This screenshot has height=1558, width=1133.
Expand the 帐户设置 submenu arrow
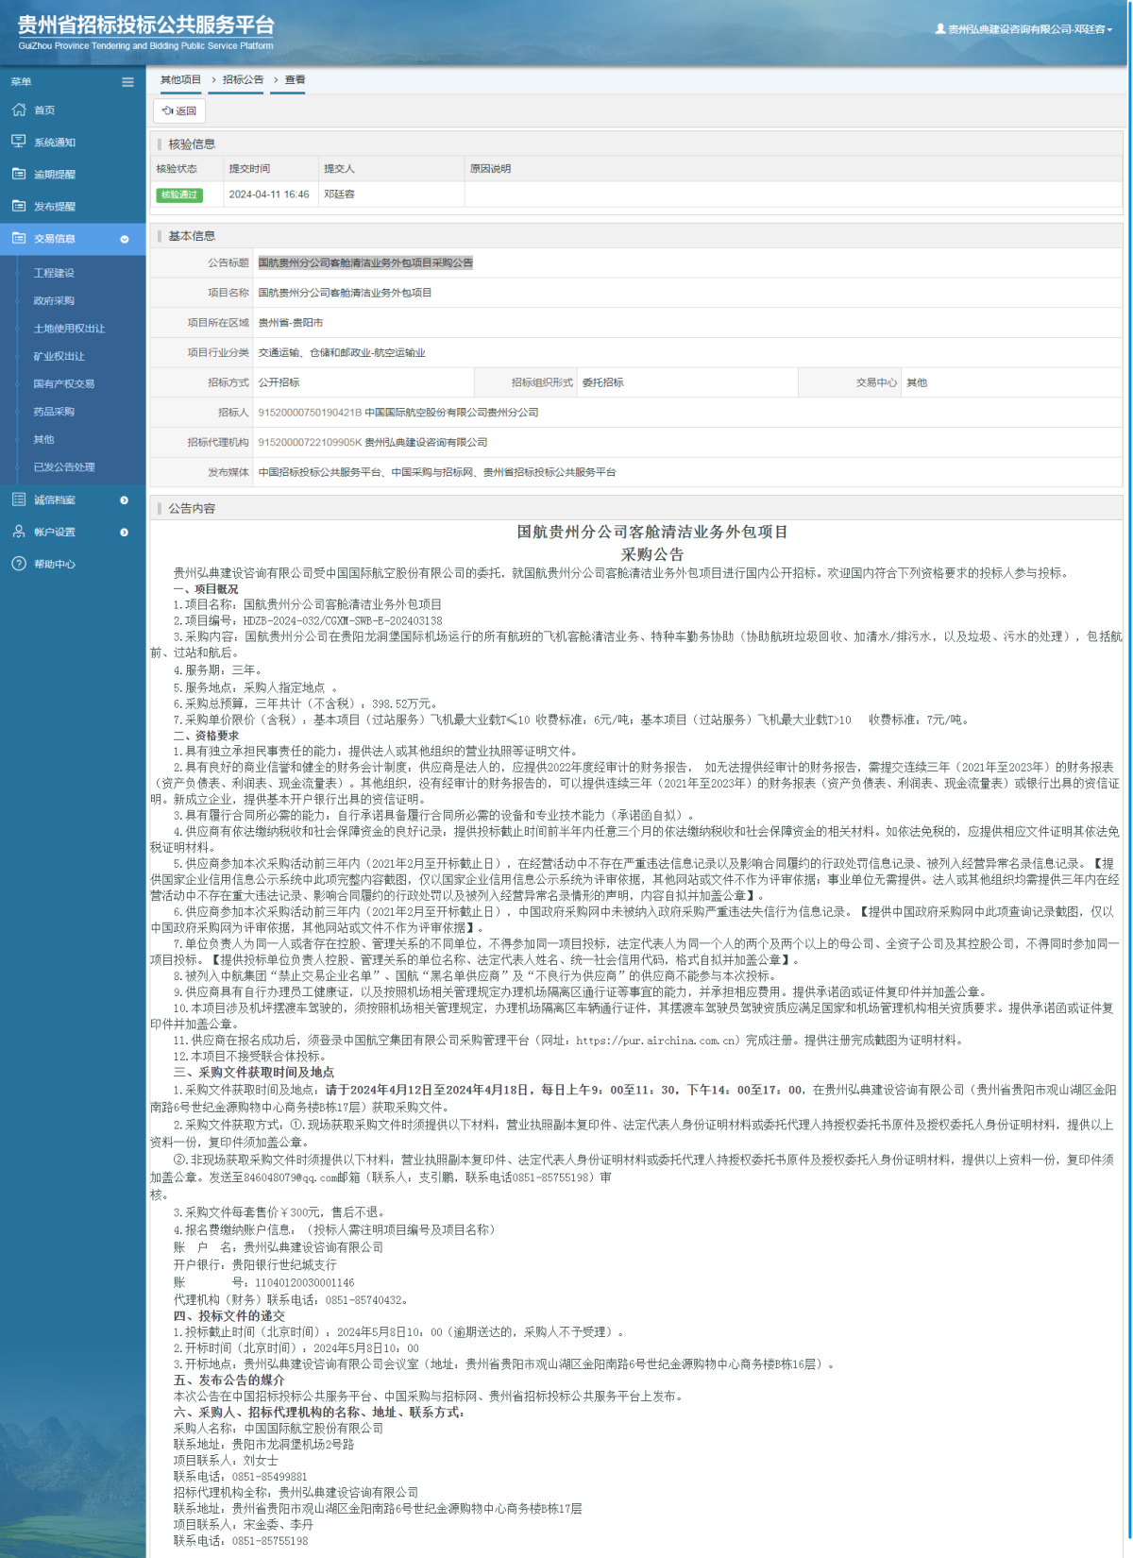tap(125, 533)
